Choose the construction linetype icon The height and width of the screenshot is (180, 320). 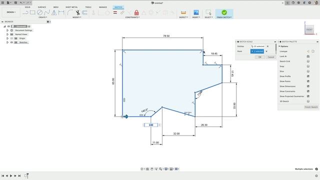(x=308, y=51)
